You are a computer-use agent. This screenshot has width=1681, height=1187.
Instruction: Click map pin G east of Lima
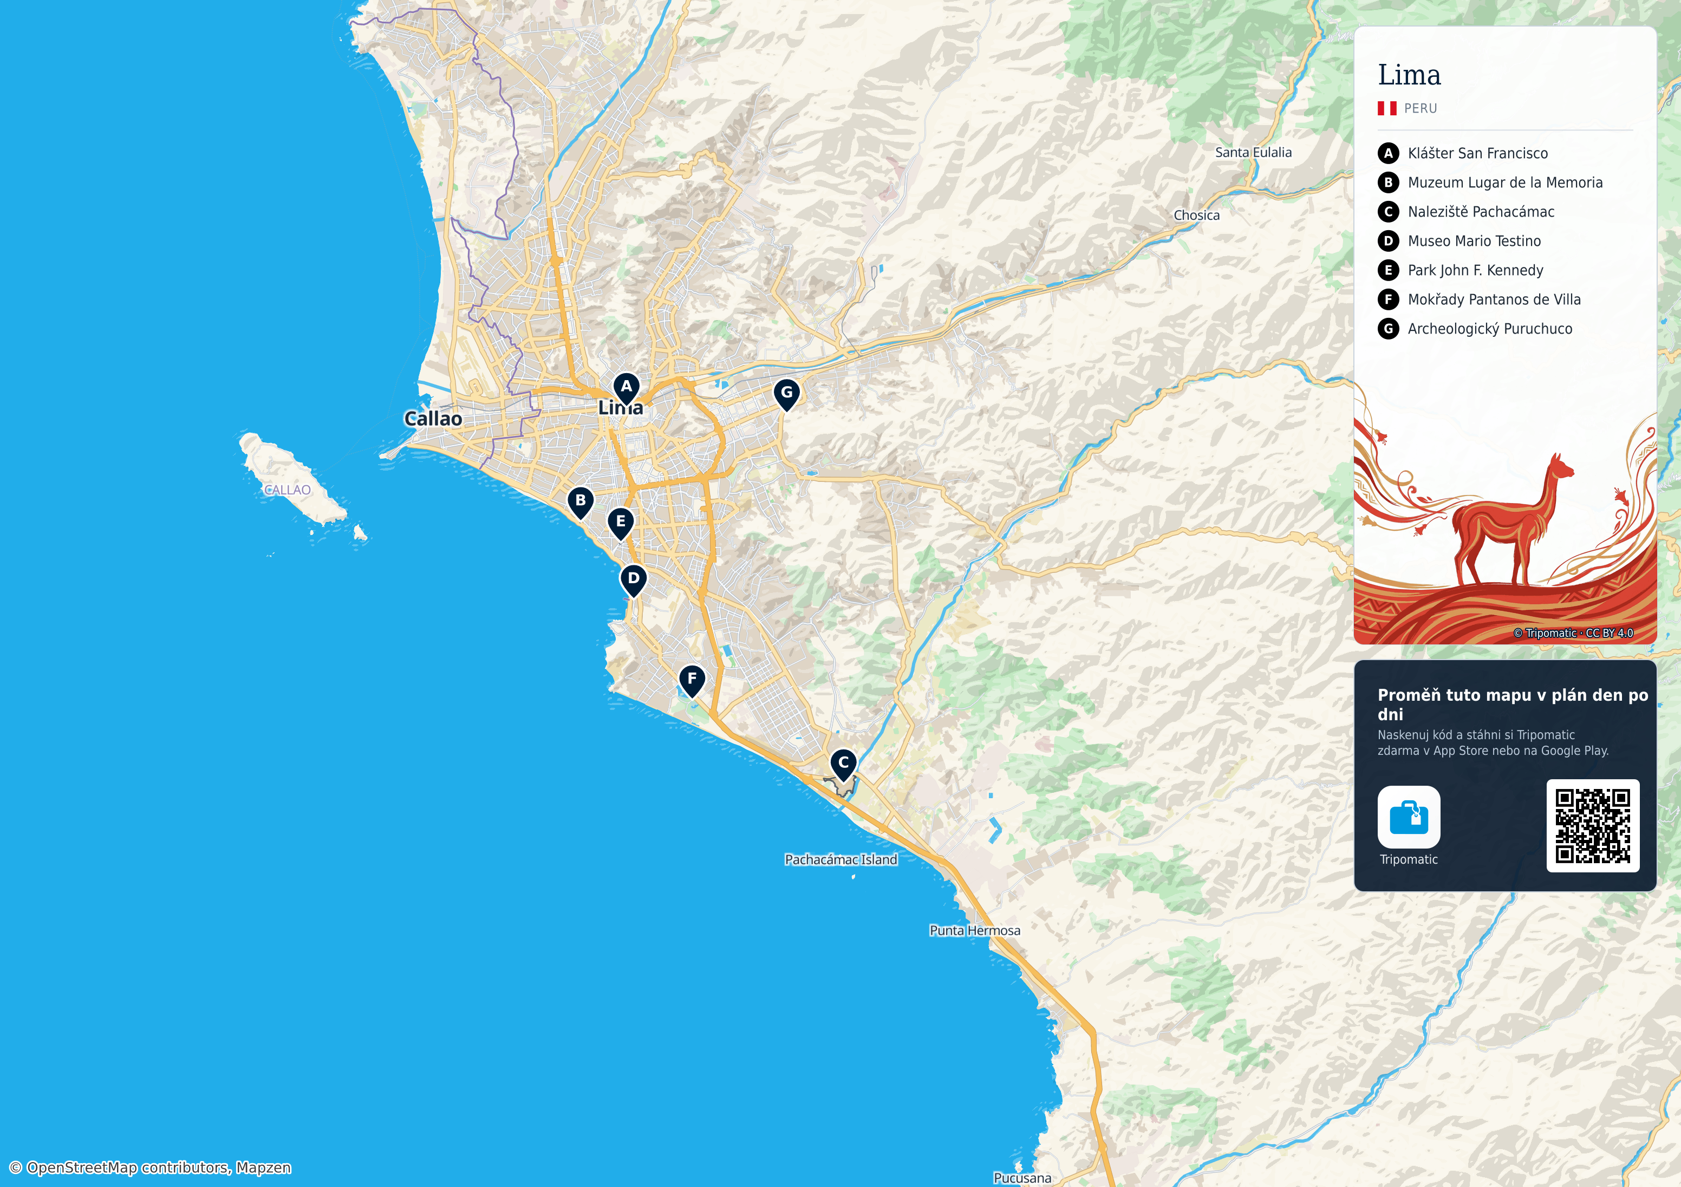786,395
